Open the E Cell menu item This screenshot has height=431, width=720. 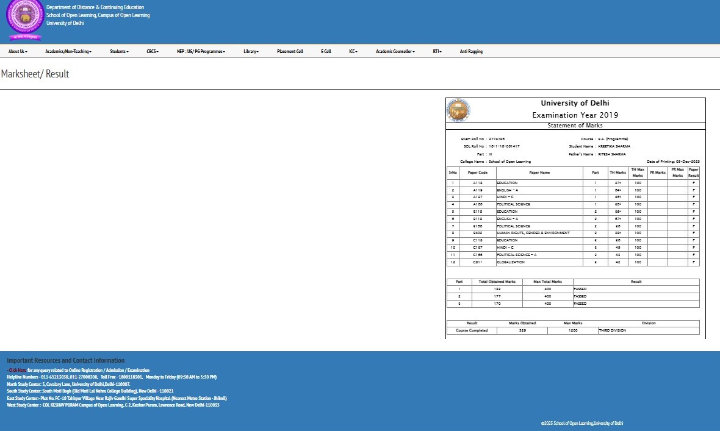pos(326,52)
